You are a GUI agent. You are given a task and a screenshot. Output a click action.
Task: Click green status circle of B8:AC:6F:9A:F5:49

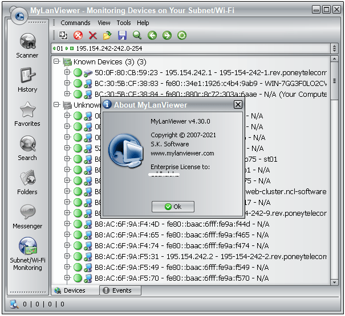pyautogui.click(x=78, y=267)
